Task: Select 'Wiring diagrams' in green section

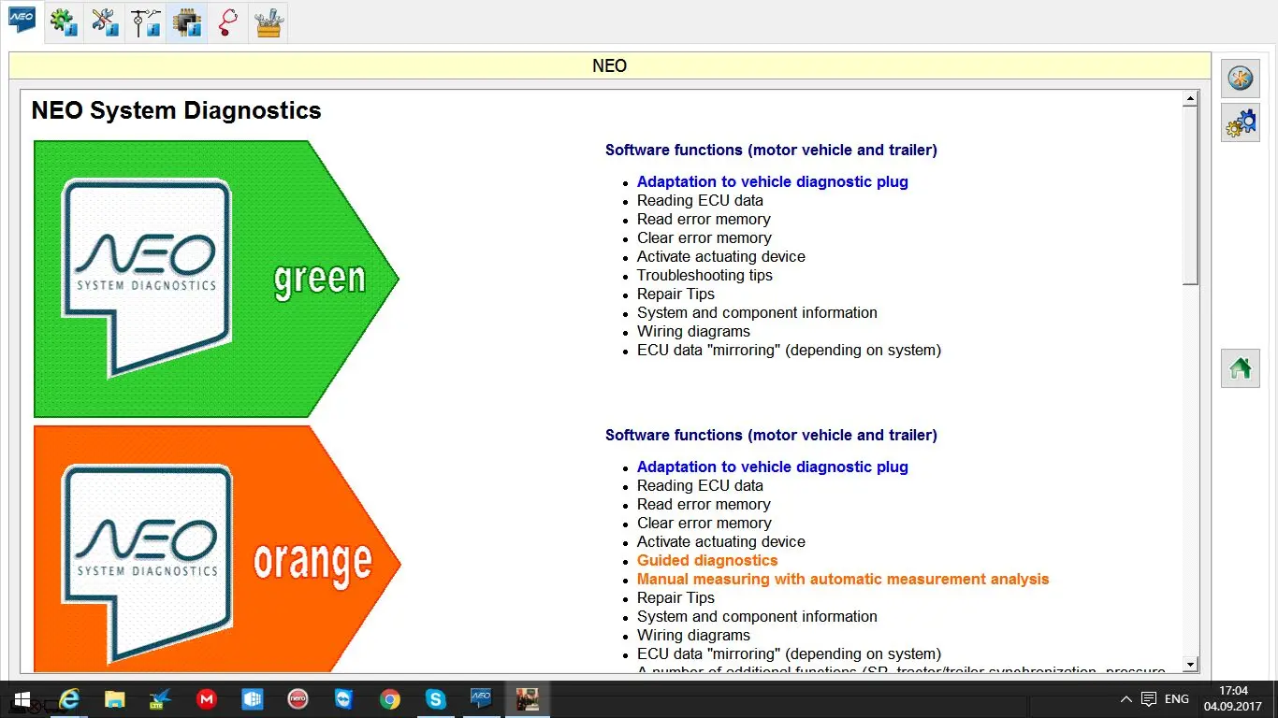Action: (x=693, y=331)
